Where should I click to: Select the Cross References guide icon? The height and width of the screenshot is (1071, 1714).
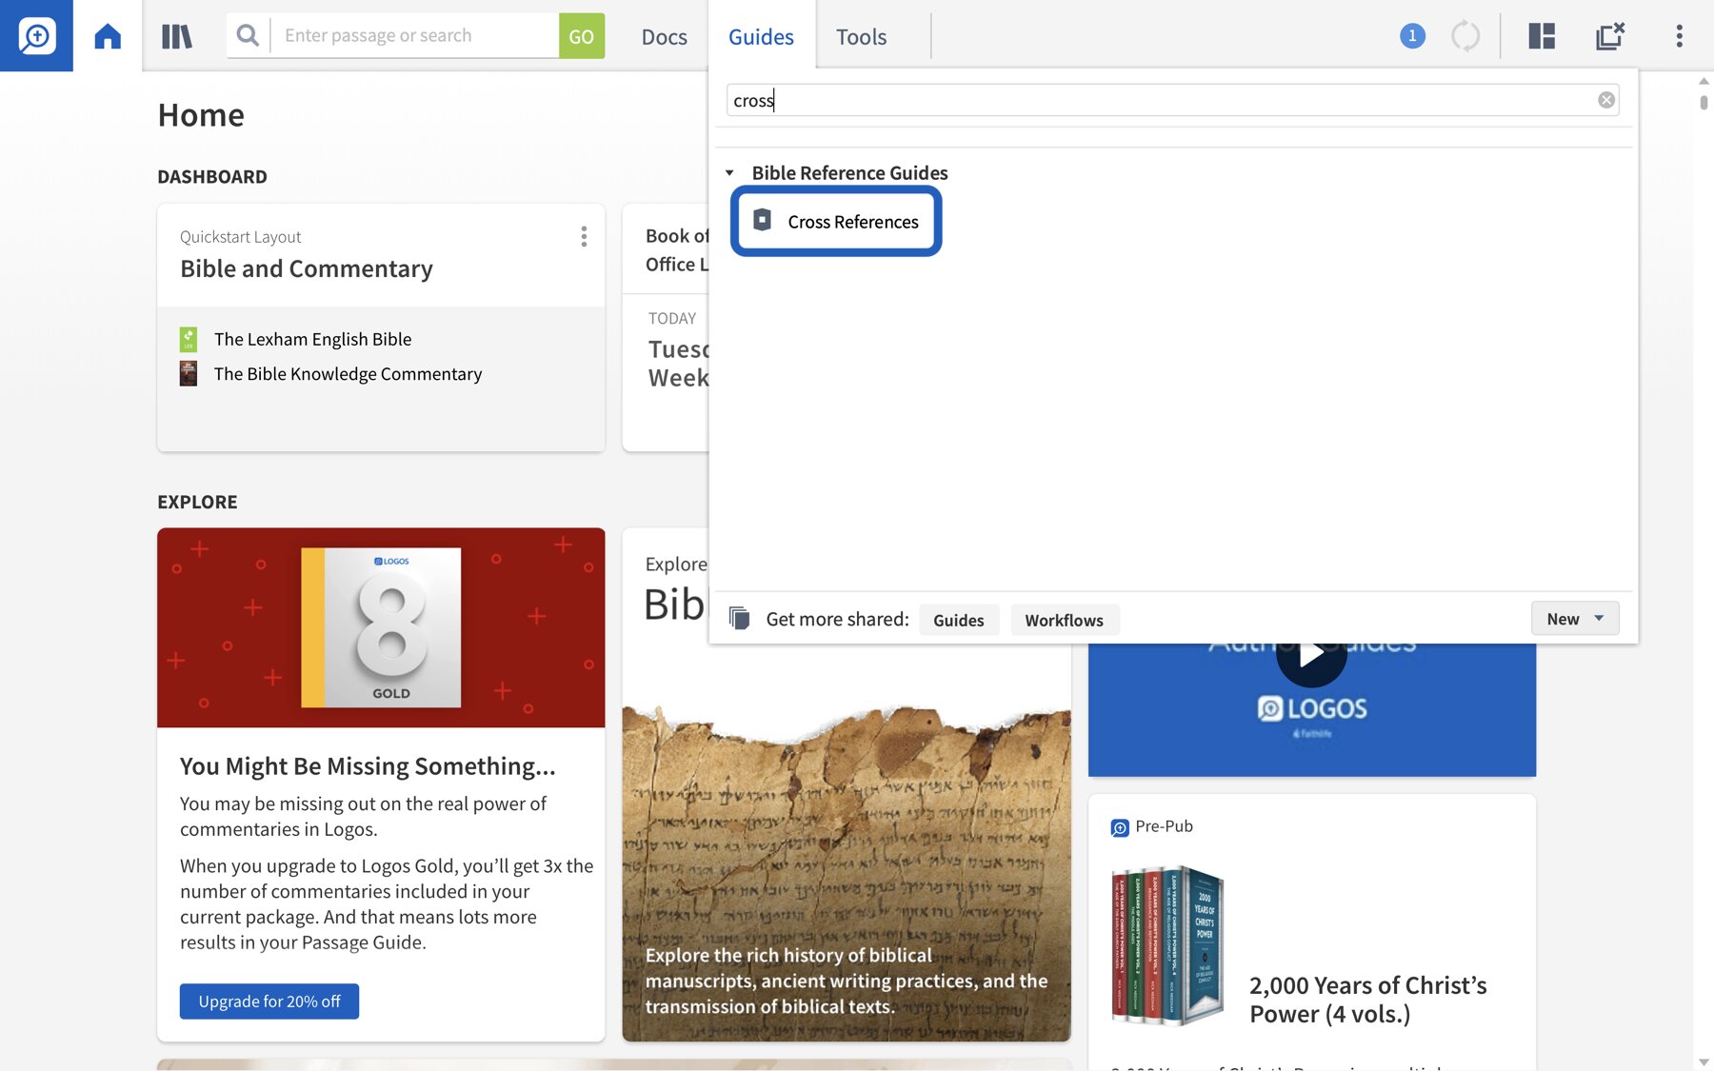coord(762,221)
